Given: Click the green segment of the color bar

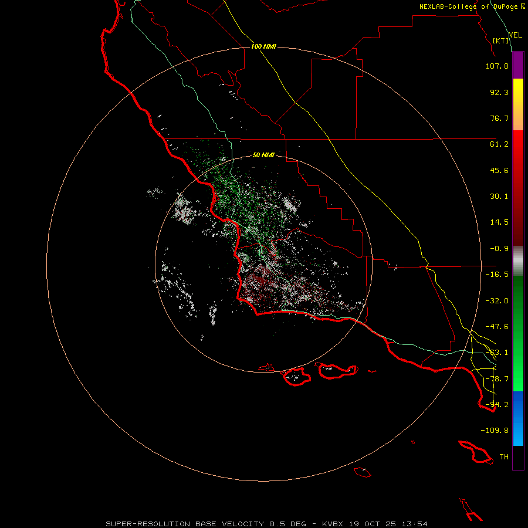Looking at the screenshot, I should pyautogui.click(x=518, y=333).
